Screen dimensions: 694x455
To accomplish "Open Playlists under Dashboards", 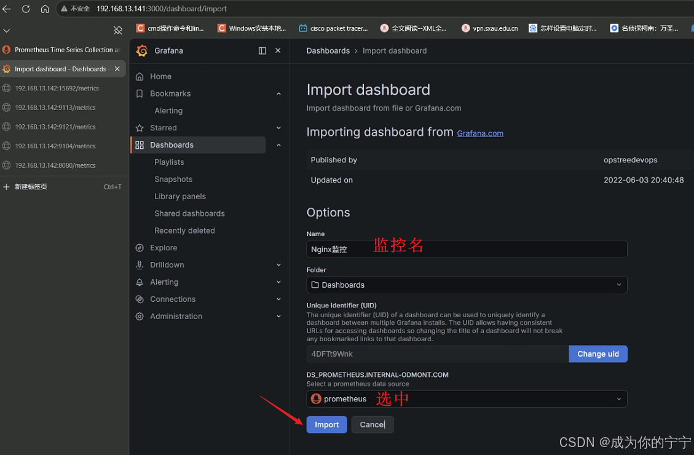I will click(169, 162).
